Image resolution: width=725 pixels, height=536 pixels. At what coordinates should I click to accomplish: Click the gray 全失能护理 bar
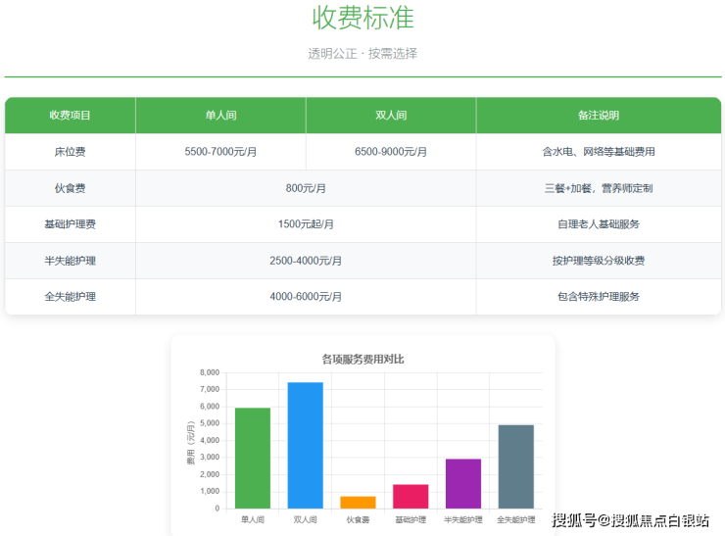tap(516, 466)
